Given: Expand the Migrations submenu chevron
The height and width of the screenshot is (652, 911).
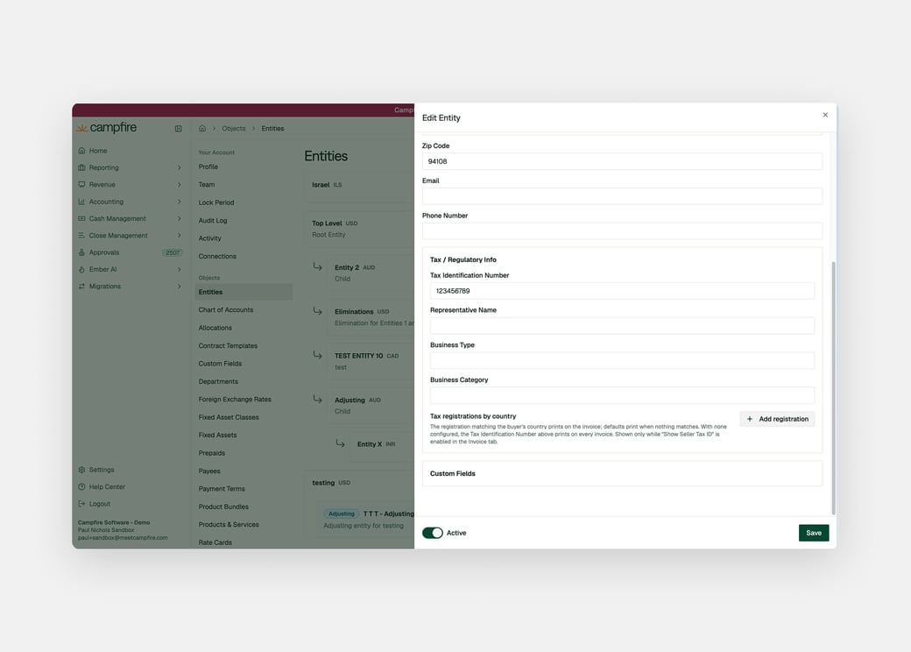Looking at the screenshot, I should (179, 287).
